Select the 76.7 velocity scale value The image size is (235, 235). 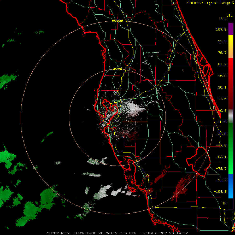pos(222,52)
